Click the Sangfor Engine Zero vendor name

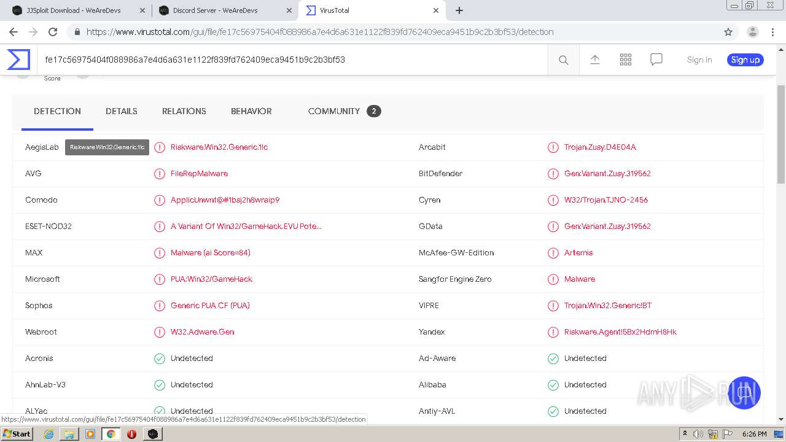pyautogui.click(x=455, y=279)
